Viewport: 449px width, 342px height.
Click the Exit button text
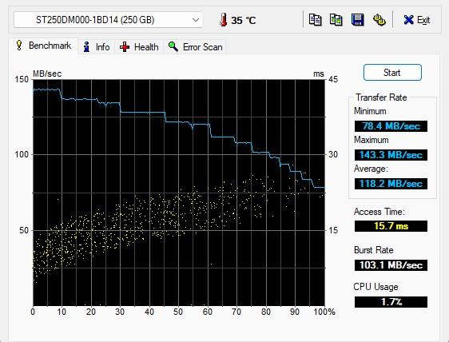[423, 20]
